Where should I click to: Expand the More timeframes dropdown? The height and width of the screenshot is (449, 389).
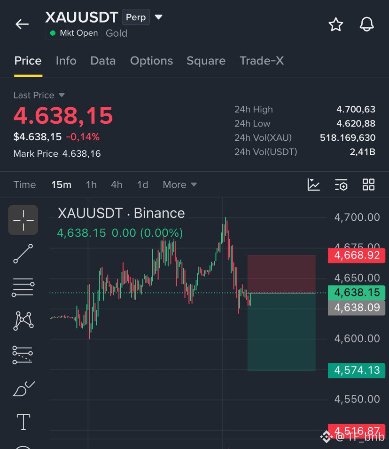[180, 184]
